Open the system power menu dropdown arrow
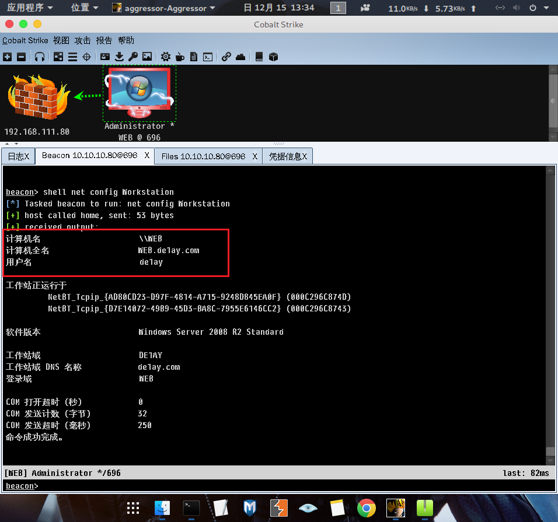This screenshot has width=558, height=522. pyautogui.click(x=546, y=8)
